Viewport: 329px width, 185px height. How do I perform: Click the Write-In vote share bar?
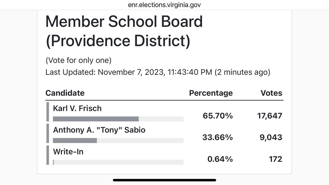(x=118, y=162)
